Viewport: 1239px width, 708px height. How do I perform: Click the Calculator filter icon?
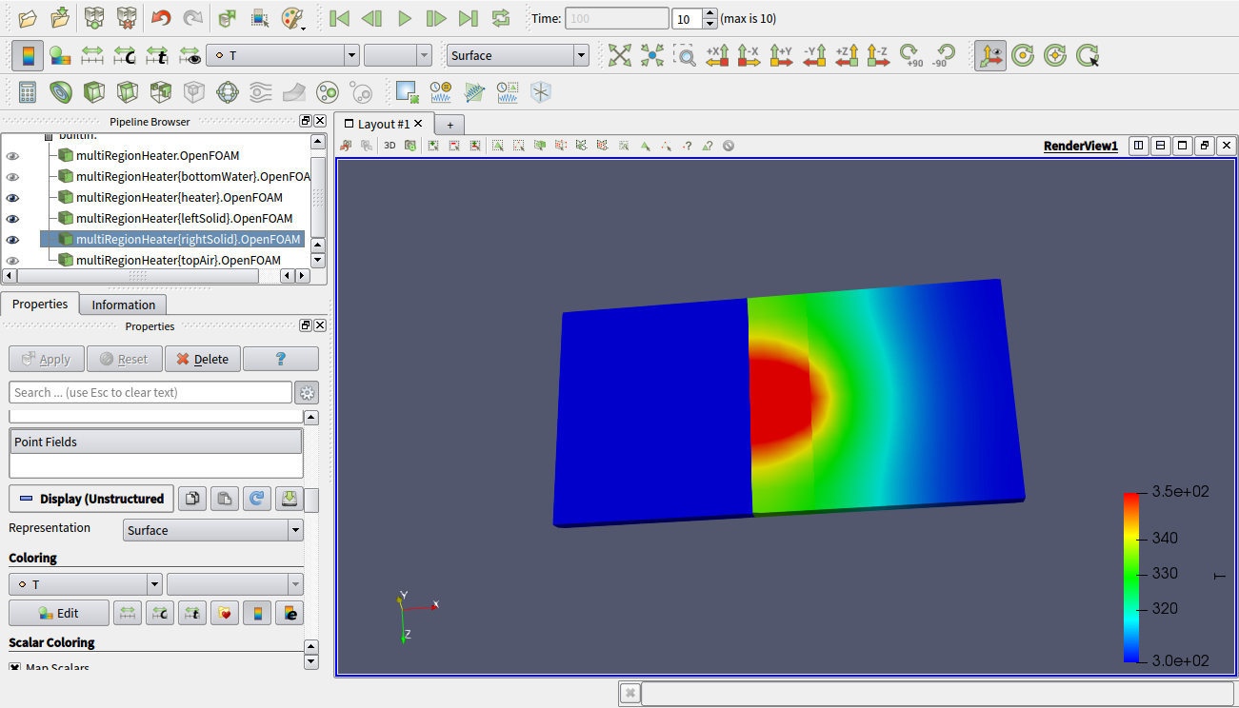coord(28,92)
